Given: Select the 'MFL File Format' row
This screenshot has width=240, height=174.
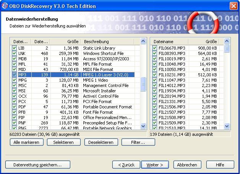Looking at the screenshot, I should coord(73,64).
